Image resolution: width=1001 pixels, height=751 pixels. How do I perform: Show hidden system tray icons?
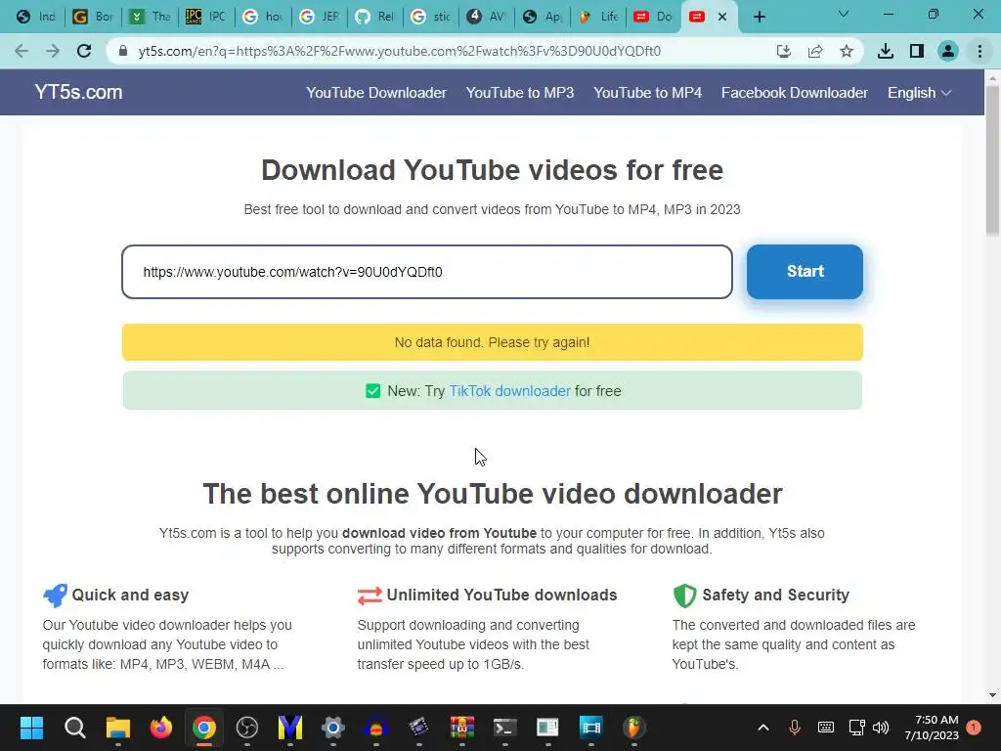[762, 728]
